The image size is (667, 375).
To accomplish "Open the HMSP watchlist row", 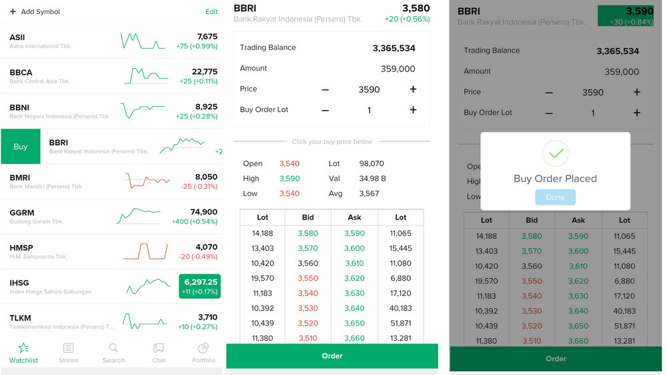I will click(111, 252).
